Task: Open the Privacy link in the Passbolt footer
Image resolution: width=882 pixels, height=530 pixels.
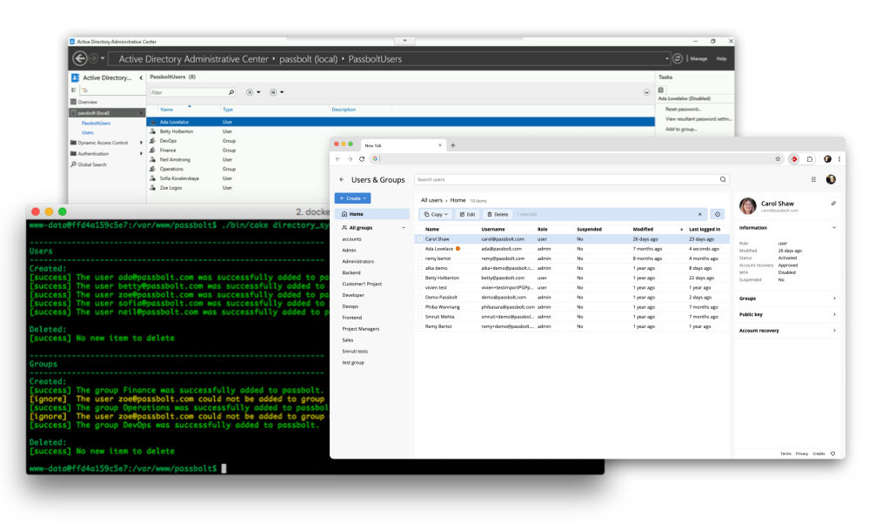Action: (x=802, y=453)
